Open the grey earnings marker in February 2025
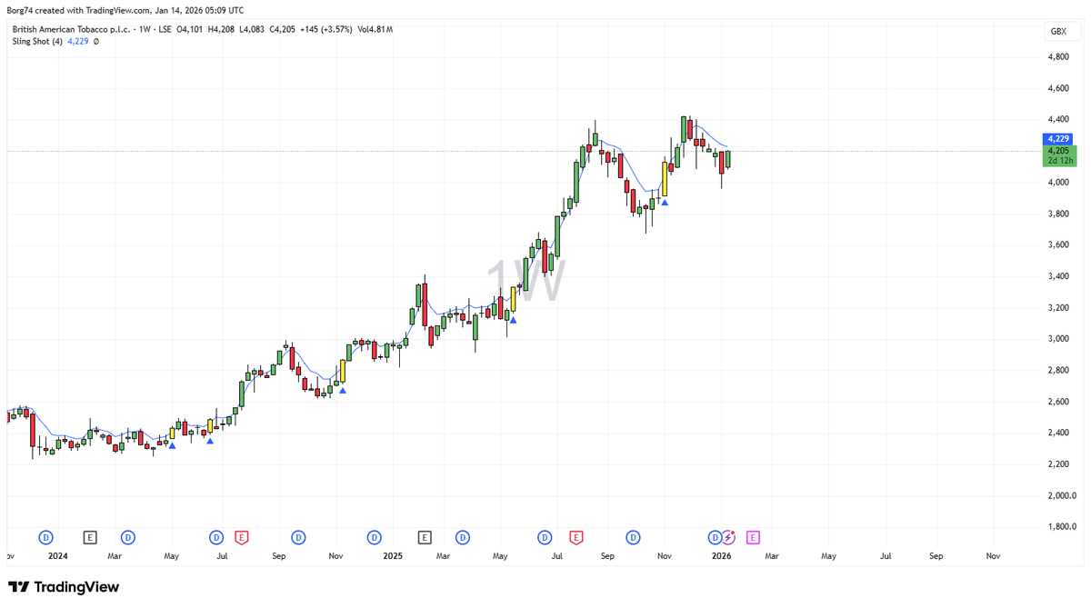The height and width of the screenshot is (608, 1091). tap(425, 537)
